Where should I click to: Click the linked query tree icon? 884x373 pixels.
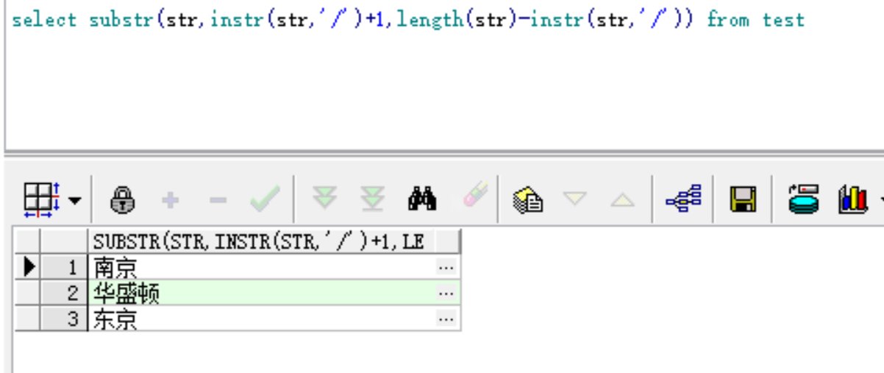tap(684, 199)
